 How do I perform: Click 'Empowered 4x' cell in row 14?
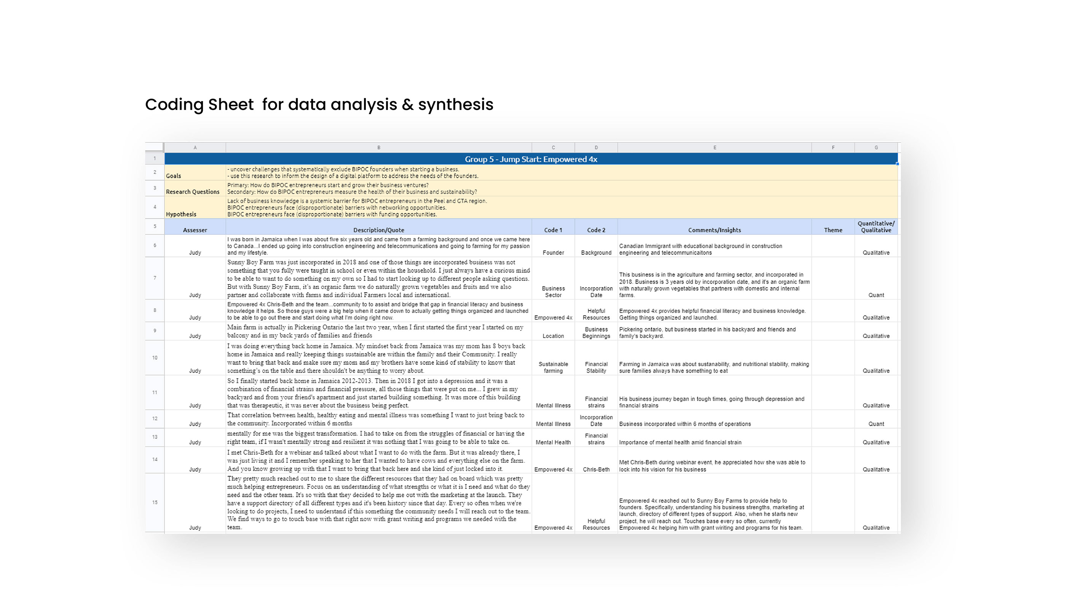pos(553,460)
